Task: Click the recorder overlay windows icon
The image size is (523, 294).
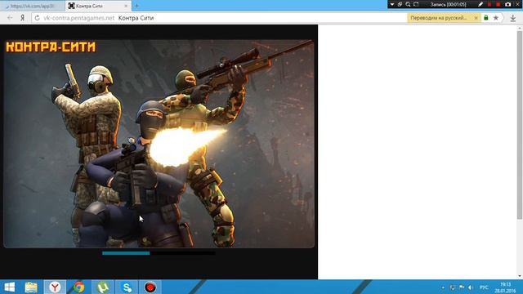Action: 400,4
